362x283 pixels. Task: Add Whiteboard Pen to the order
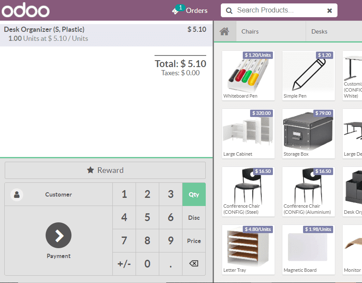[x=248, y=76]
